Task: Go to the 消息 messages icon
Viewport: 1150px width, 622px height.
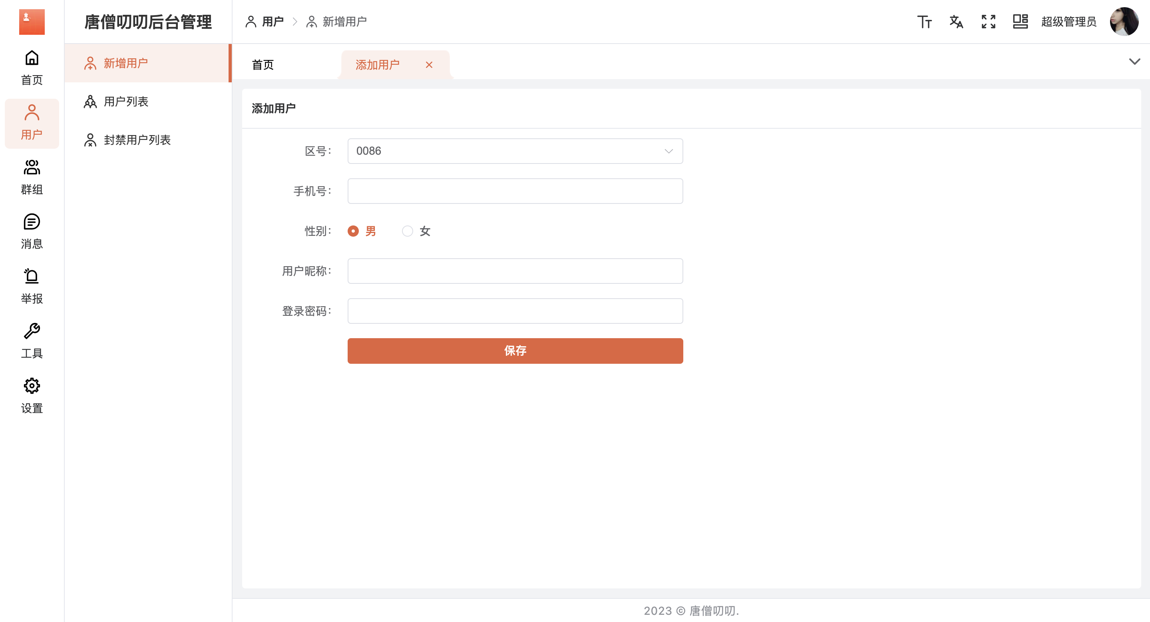Action: pyautogui.click(x=32, y=222)
